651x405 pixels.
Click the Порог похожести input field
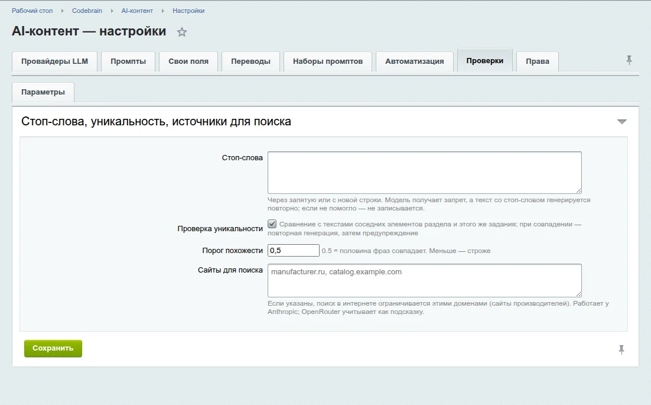tap(294, 251)
